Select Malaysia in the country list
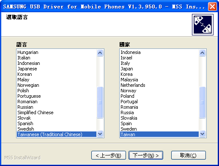The width and height of the screenshot is (219, 166). point(159,80)
